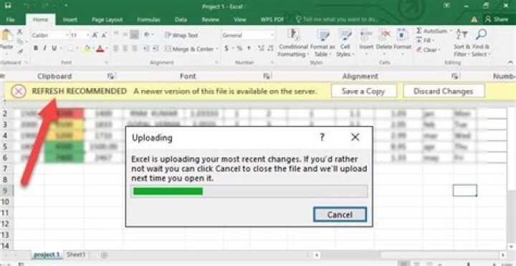
Task: Toggle Wrap Text
Action: (x=181, y=35)
